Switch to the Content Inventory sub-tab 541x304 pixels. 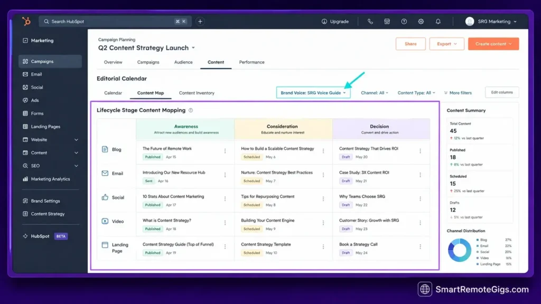pyautogui.click(x=197, y=93)
